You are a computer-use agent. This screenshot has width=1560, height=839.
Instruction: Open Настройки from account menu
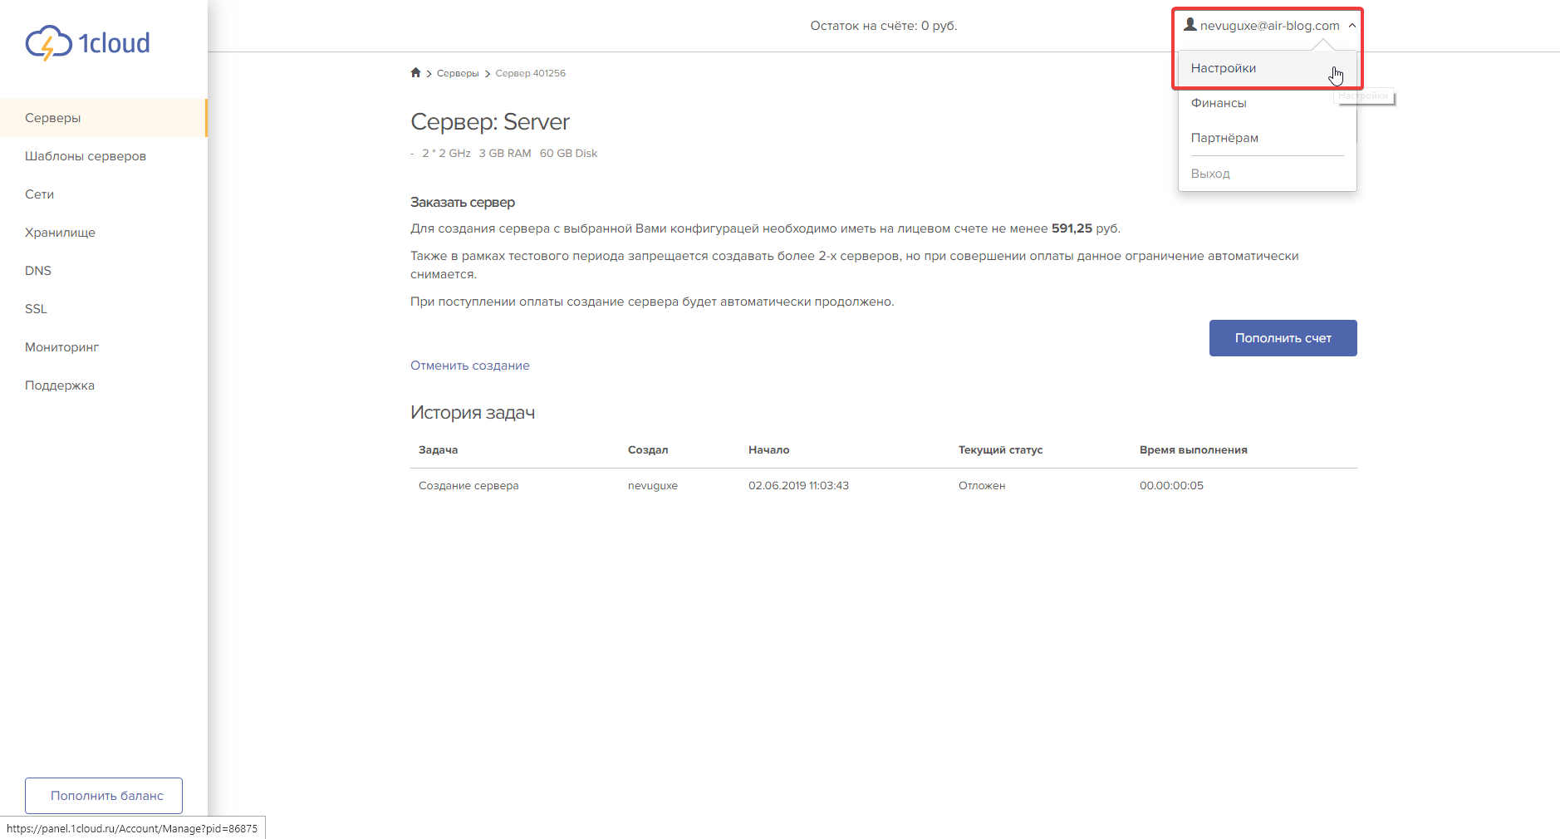click(x=1223, y=68)
